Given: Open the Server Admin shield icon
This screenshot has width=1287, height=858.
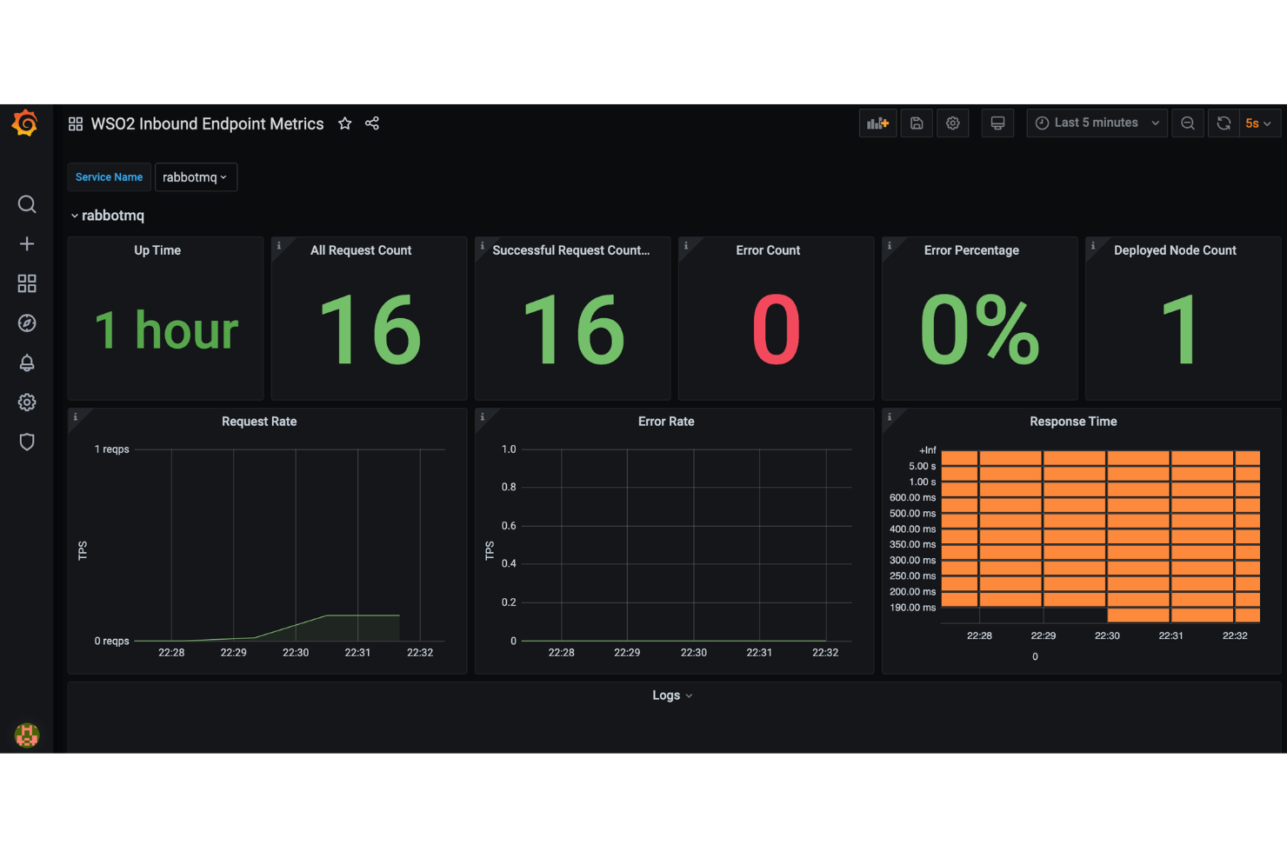Looking at the screenshot, I should tap(27, 442).
